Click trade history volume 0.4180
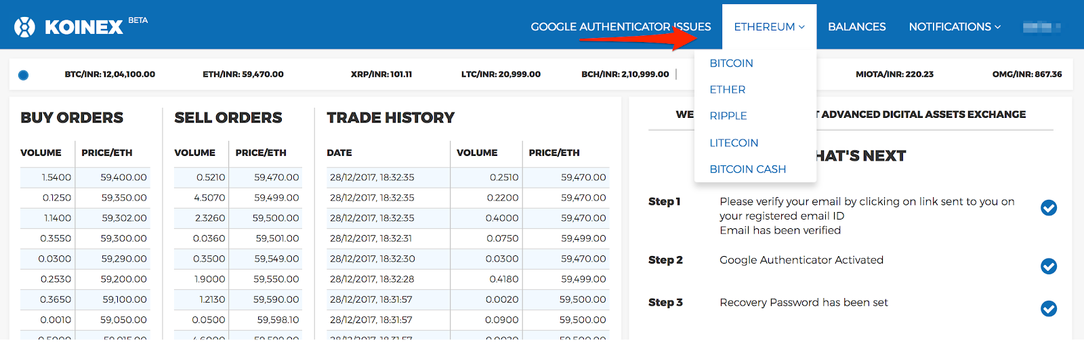Viewport: 1084px width, 357px height. tap(504, 279)
